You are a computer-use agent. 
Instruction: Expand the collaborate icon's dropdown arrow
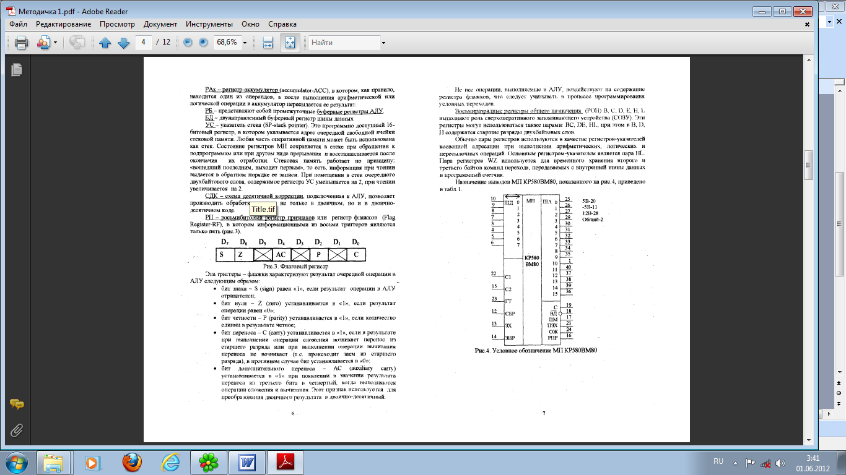55,43
